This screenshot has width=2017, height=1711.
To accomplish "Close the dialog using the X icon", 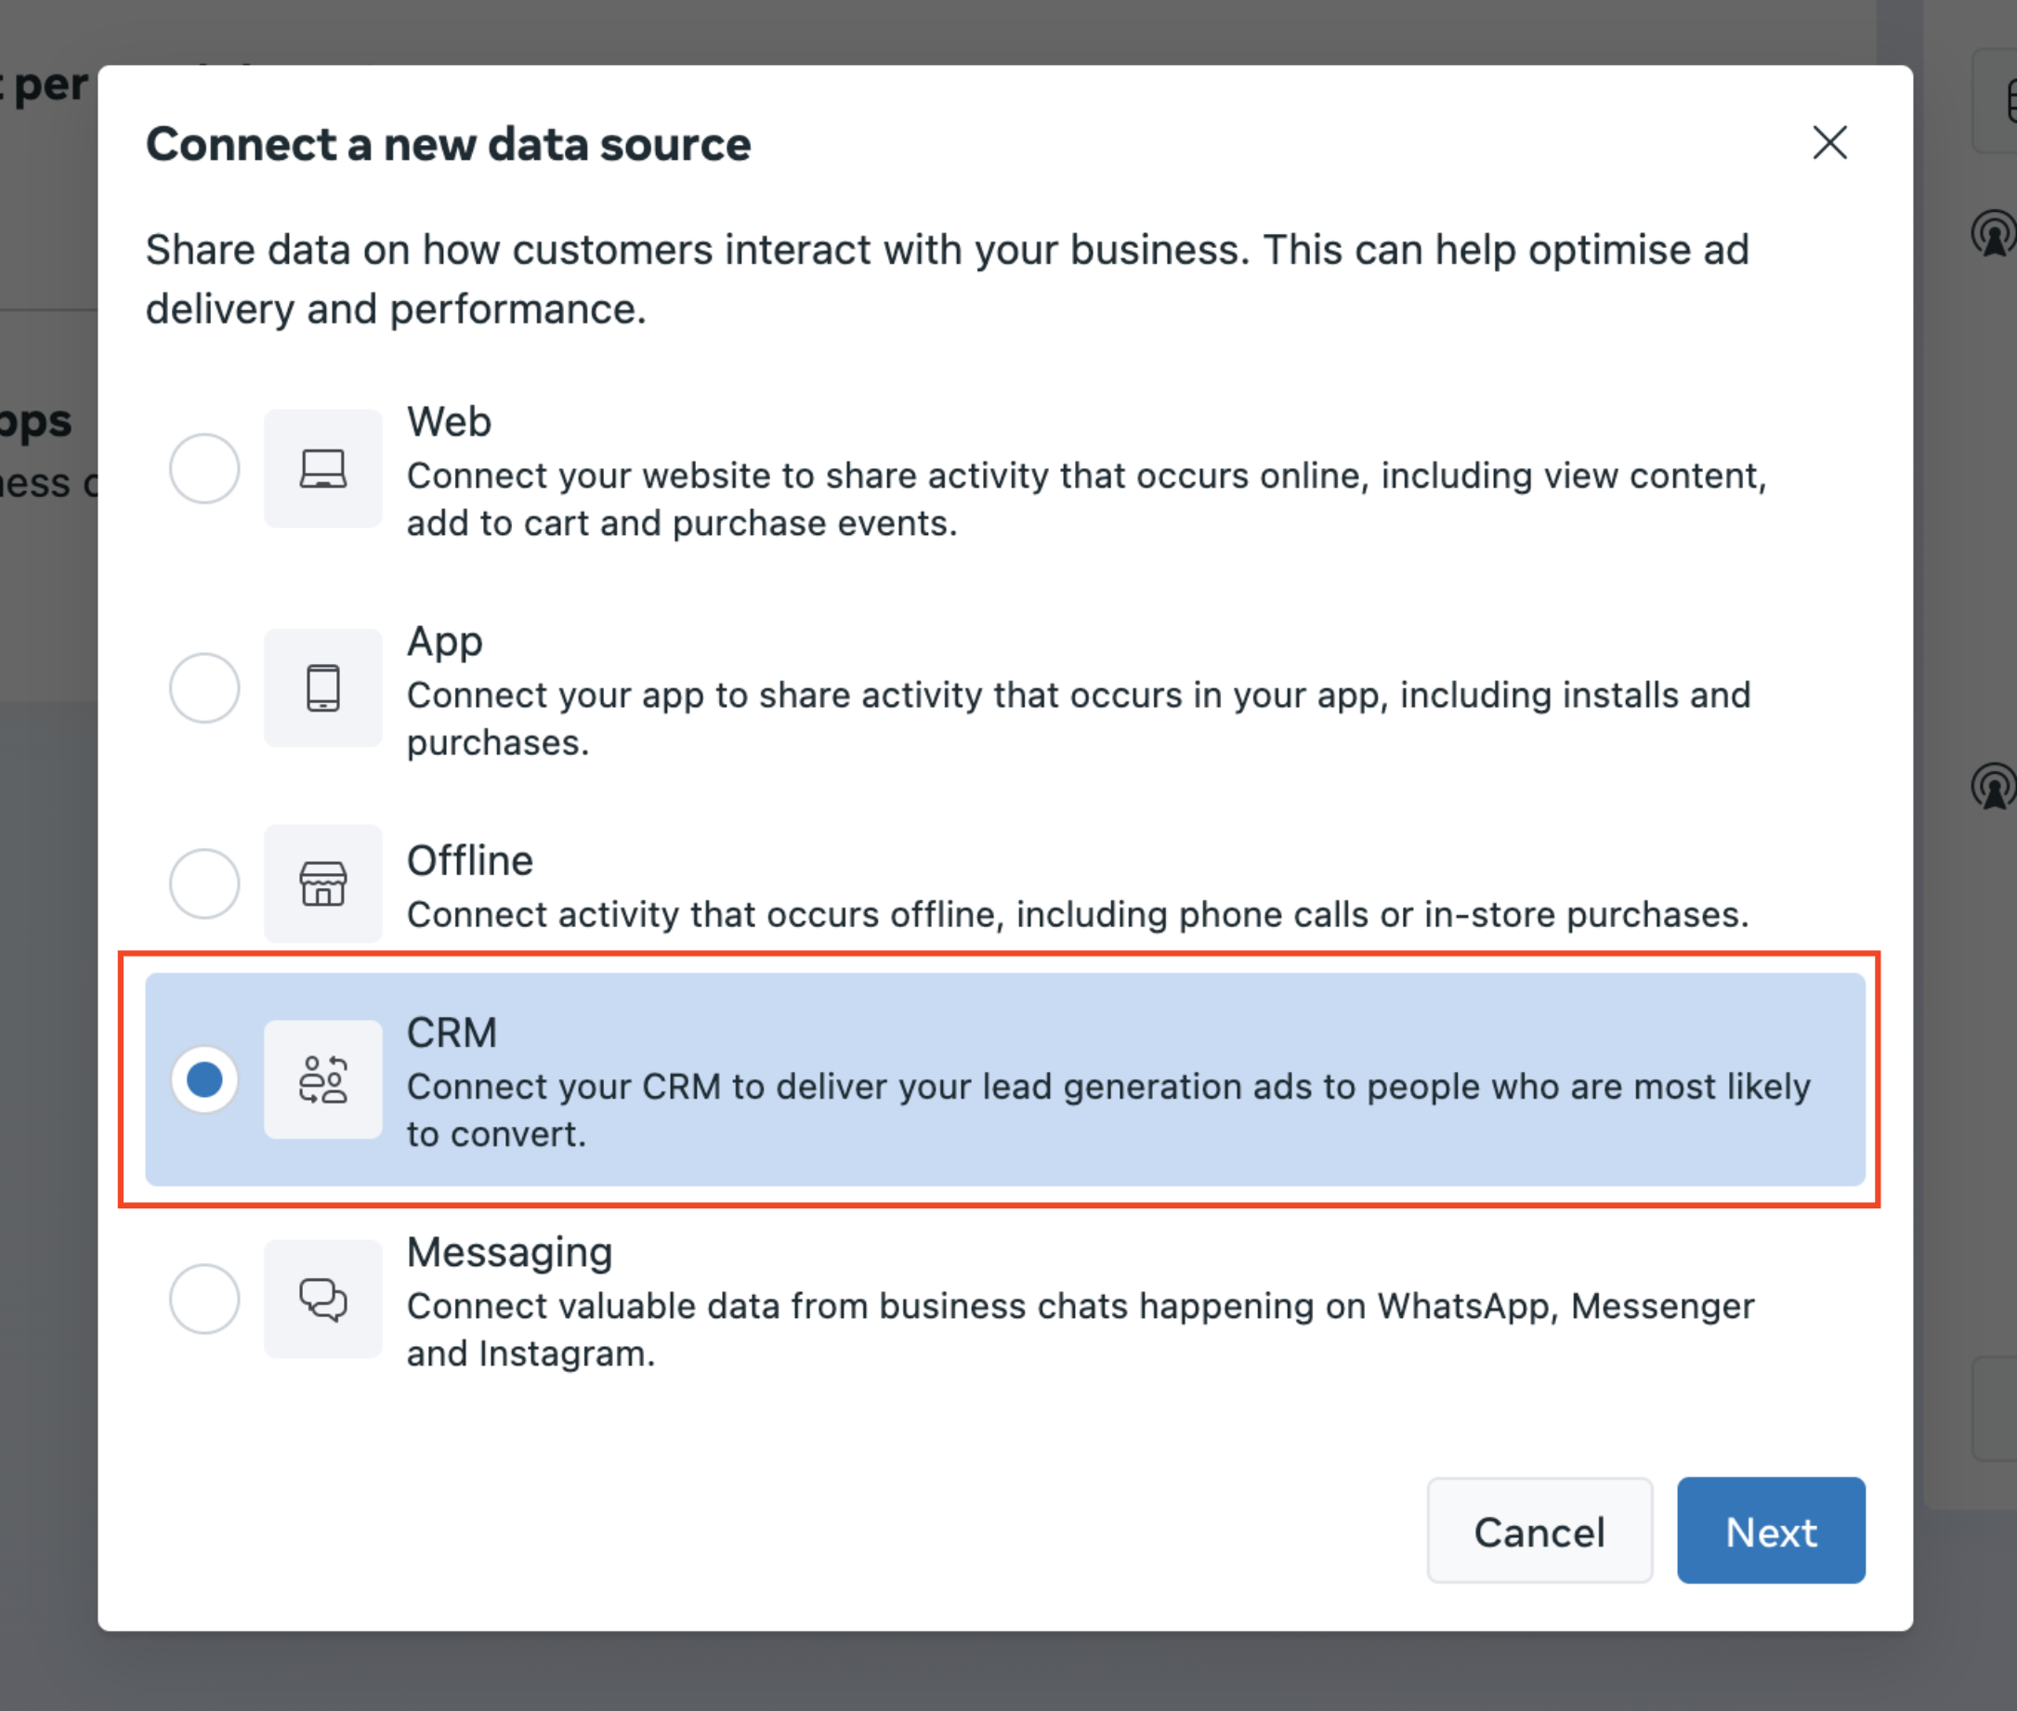I will click(x=1829, y=143).
